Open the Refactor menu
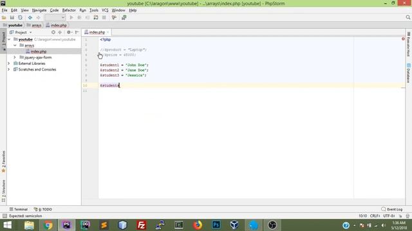 click(x=69, y=10)
